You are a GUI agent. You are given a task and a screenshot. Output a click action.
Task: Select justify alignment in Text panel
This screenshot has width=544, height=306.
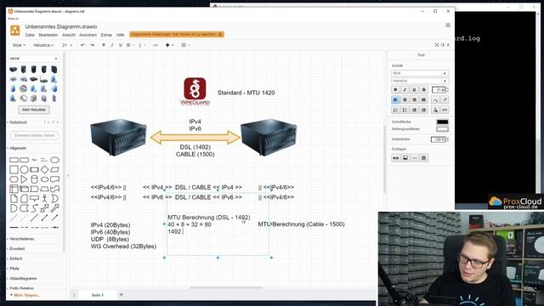click(x=423, y=100)
